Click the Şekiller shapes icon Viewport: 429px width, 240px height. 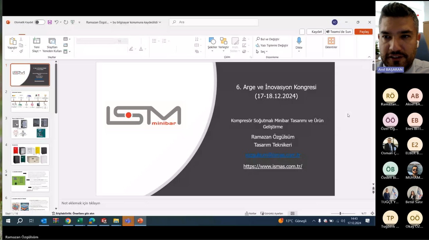212,41
